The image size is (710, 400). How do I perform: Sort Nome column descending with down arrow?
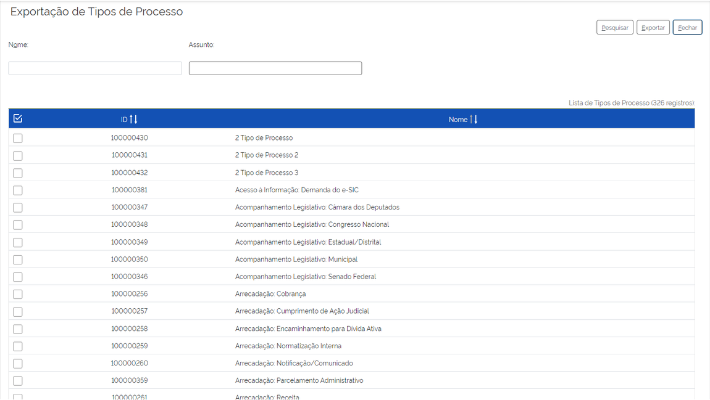pos(476,119)
